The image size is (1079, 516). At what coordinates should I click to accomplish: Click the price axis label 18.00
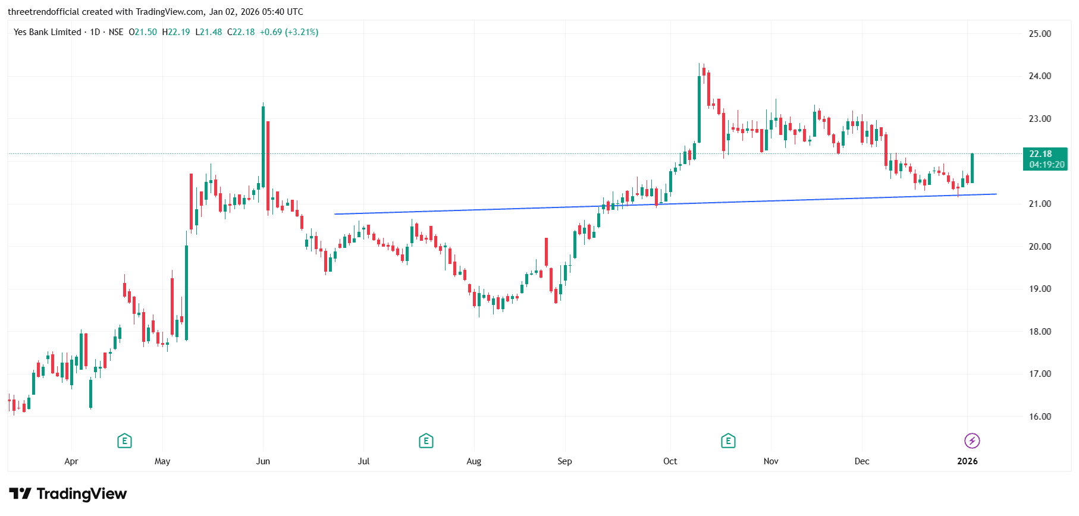tap(1040, 332)
